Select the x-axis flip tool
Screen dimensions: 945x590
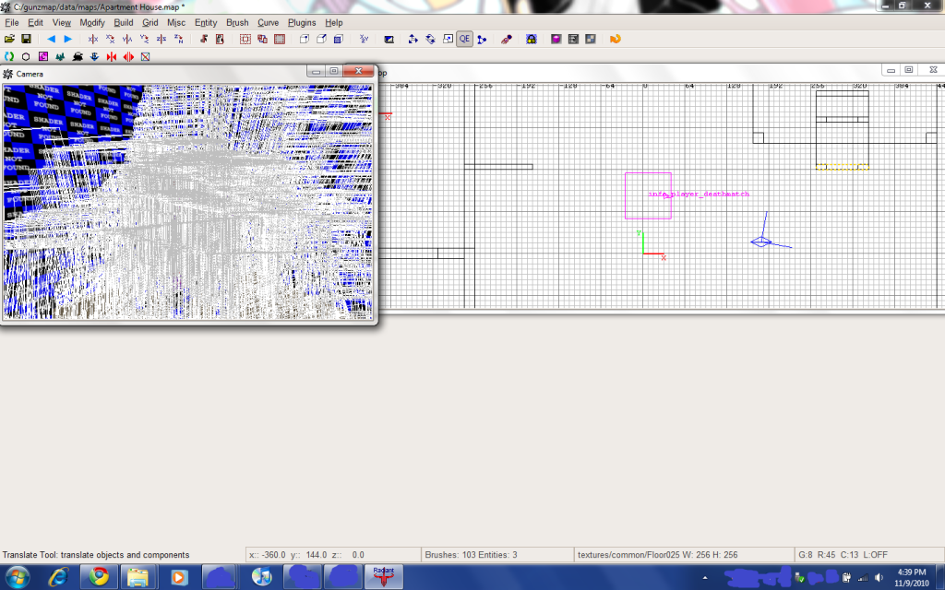pyautogui.click(x=93, y=40)
